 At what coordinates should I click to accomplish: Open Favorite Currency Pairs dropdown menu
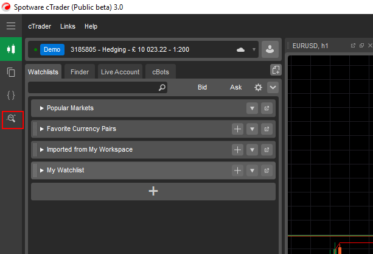tap(252, 129)
